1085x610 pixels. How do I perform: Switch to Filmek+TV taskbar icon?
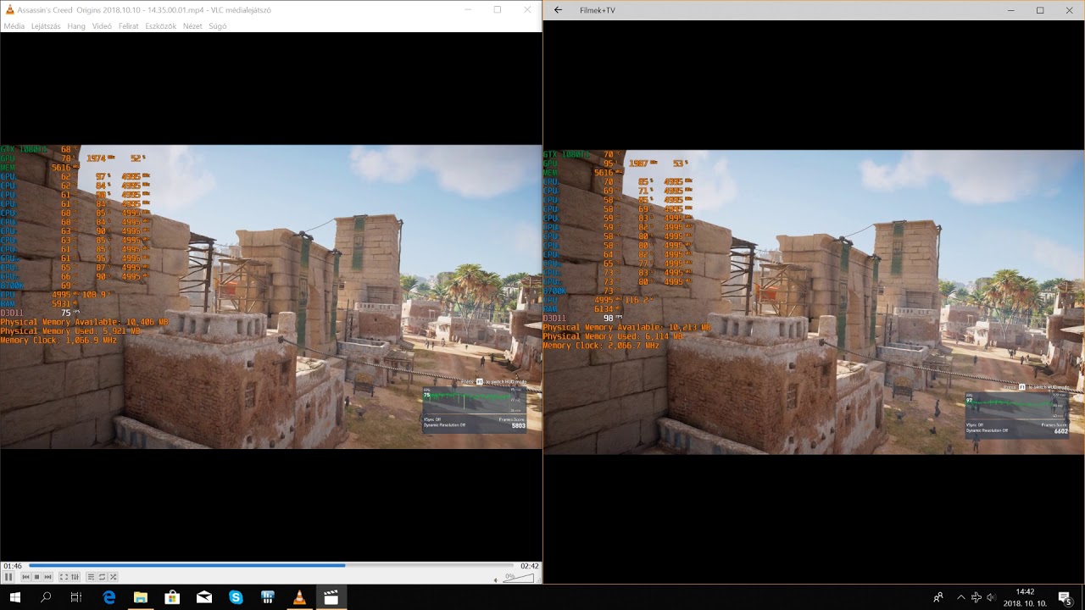[331, 597]
